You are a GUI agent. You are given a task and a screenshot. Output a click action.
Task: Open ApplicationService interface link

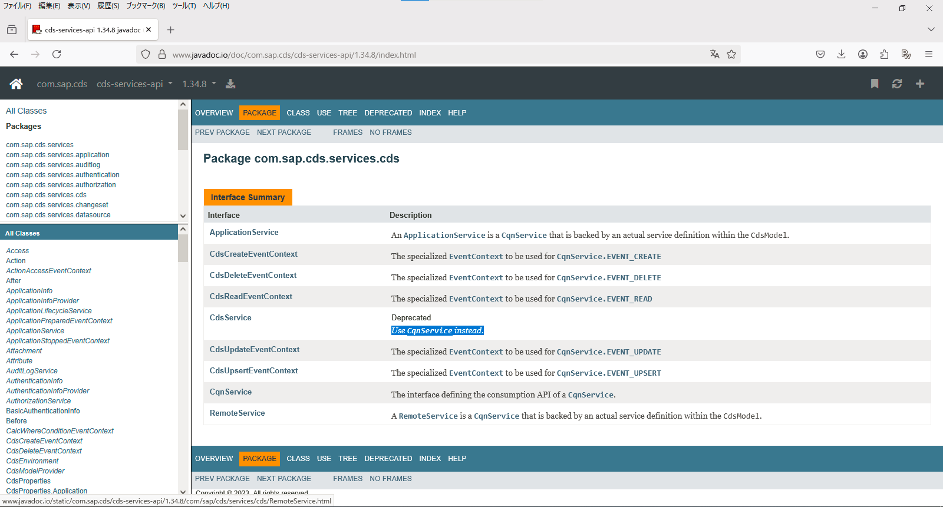(x=244, y=232)
